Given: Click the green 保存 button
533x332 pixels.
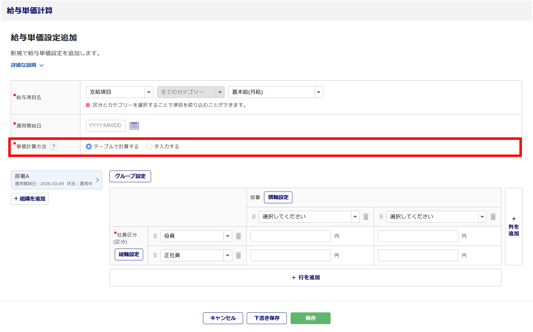Looking at the screenshot, I should [x=310, y=318].
